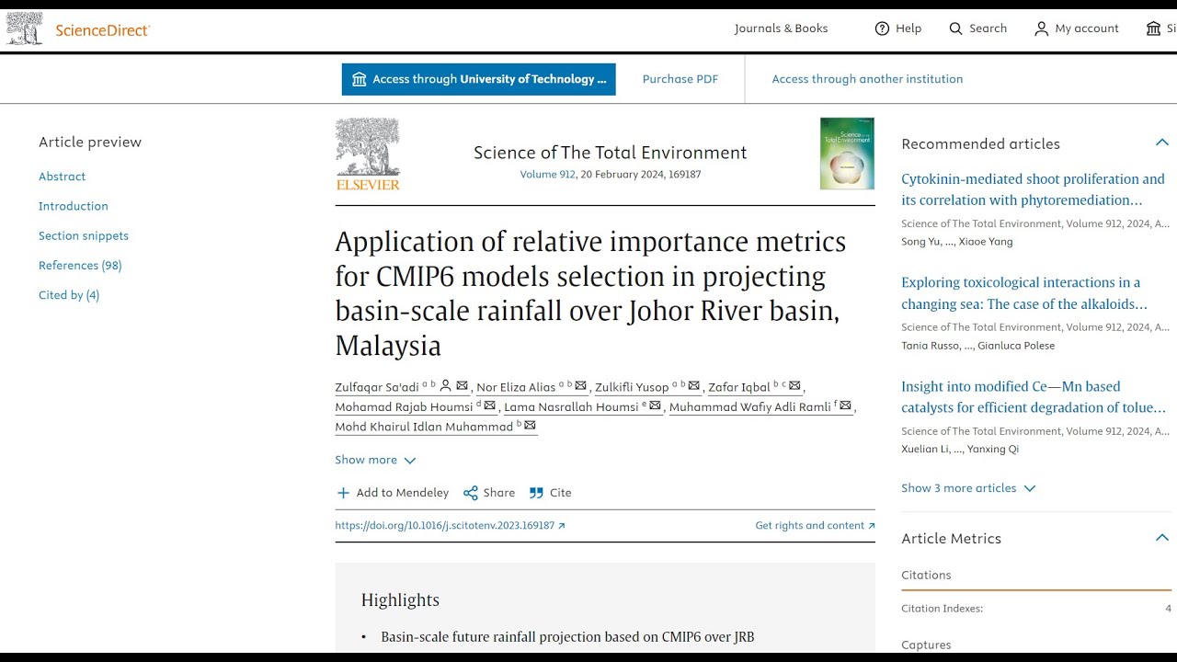Click the Purchase PDF link
Screen dimensions: 1177x662
pyautogui.click(x=680, y=79)
